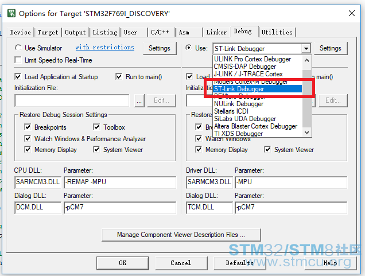Toggle simulator Load Application at Startup checkbox
The width and height of the screenshot is (365, 276).
(x=18, y=76)
